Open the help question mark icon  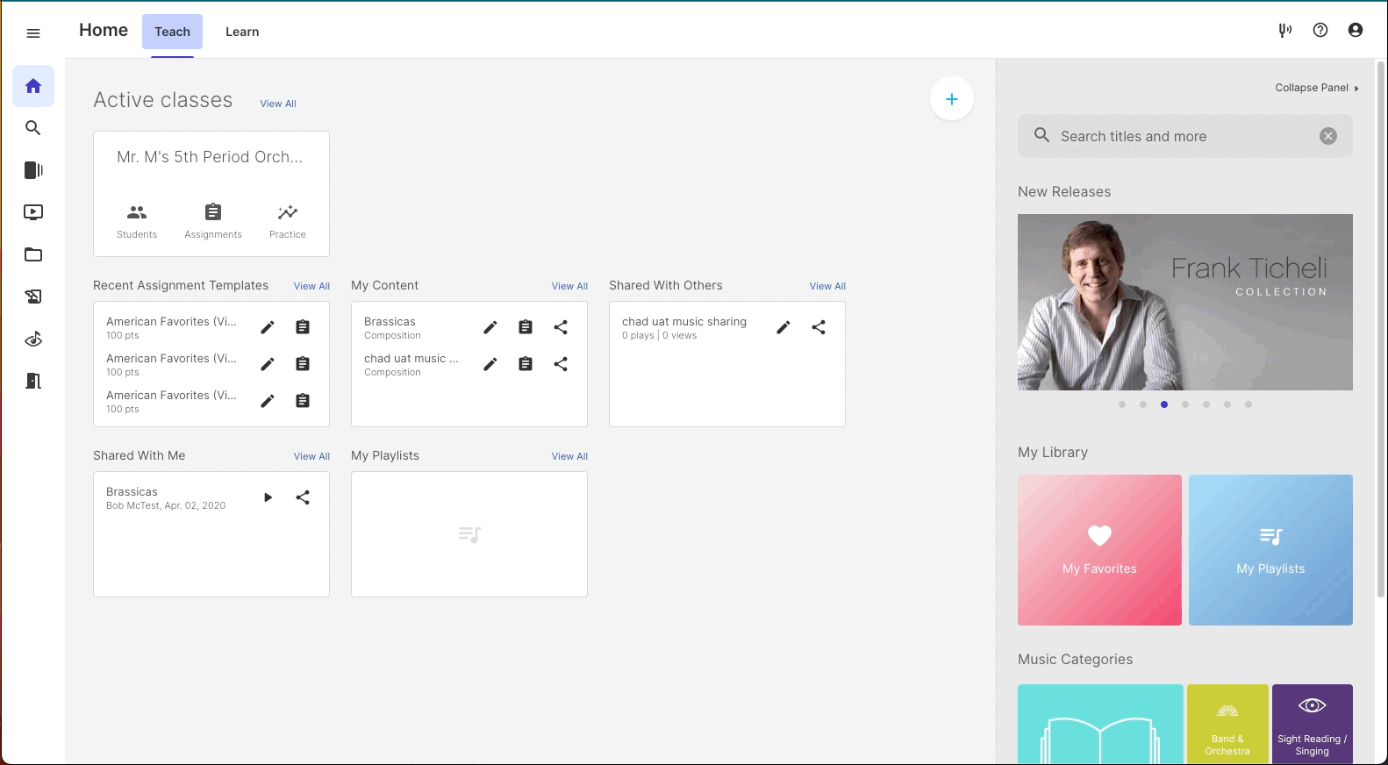click(1320, 31)
